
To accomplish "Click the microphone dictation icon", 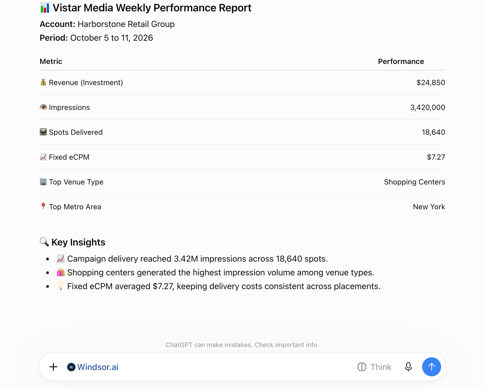I will 408,367.
